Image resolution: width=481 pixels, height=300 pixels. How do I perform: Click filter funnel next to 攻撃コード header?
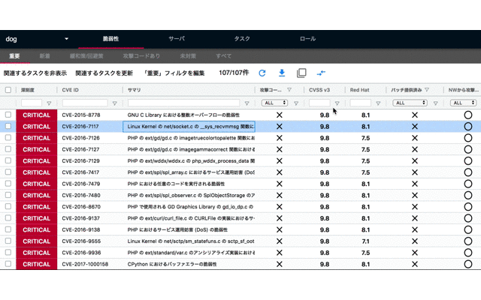pyautogui.click(x=289, y=90)
